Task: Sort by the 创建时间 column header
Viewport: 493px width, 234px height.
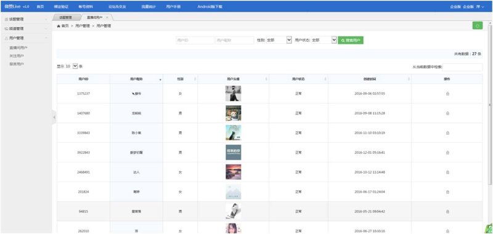Action: click(369, 79)
